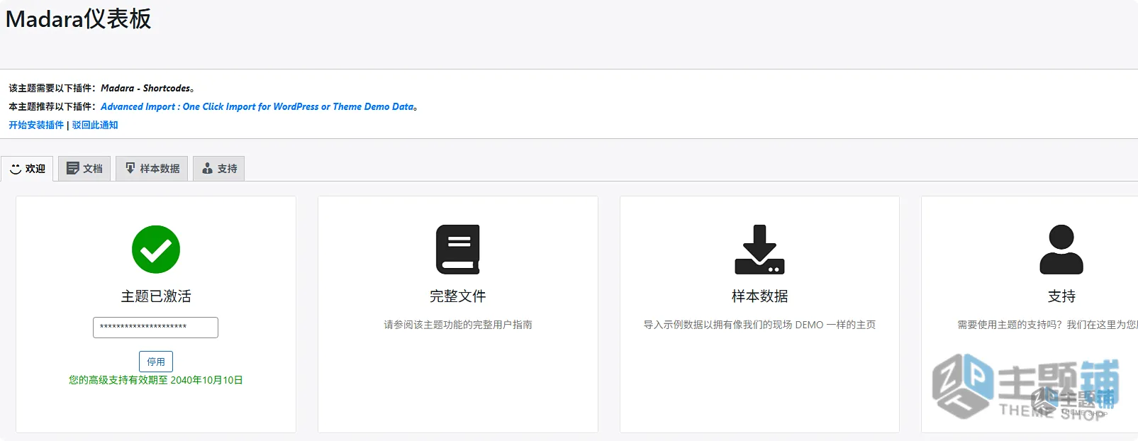Open the 支持 tab
This screenshot has width=1138, height=441.
pos(218,169)
